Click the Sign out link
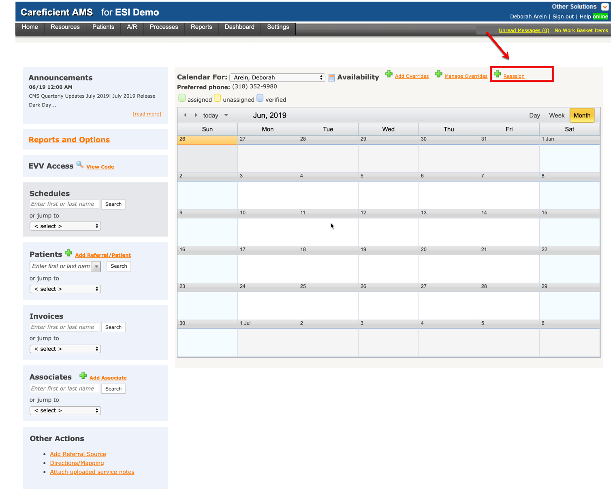This screenshot has height=493, width=613. pyautogui.click(x=563, y=17)
